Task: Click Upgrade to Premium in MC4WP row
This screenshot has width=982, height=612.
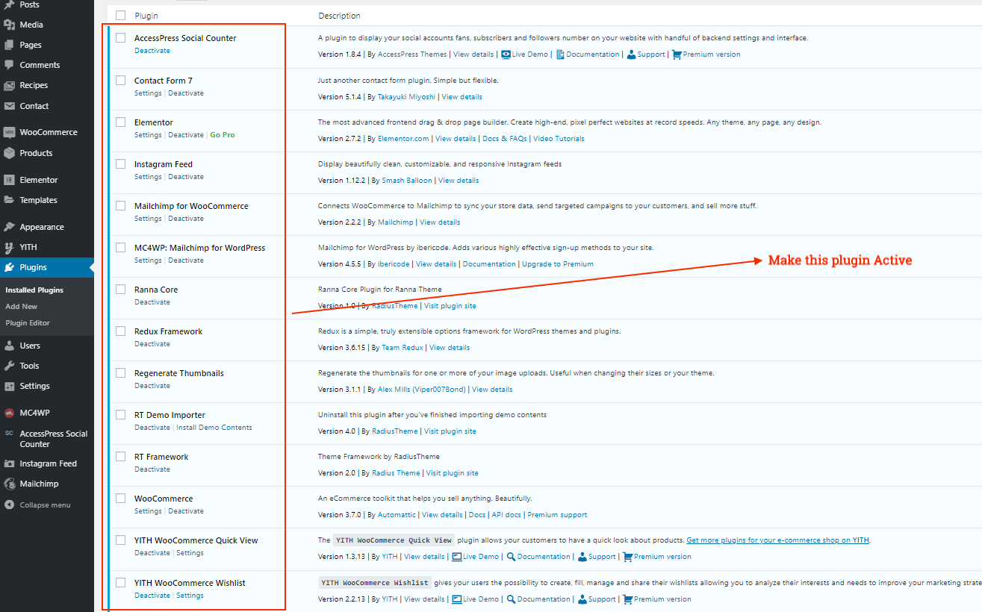Action: [x=558, y=264]
